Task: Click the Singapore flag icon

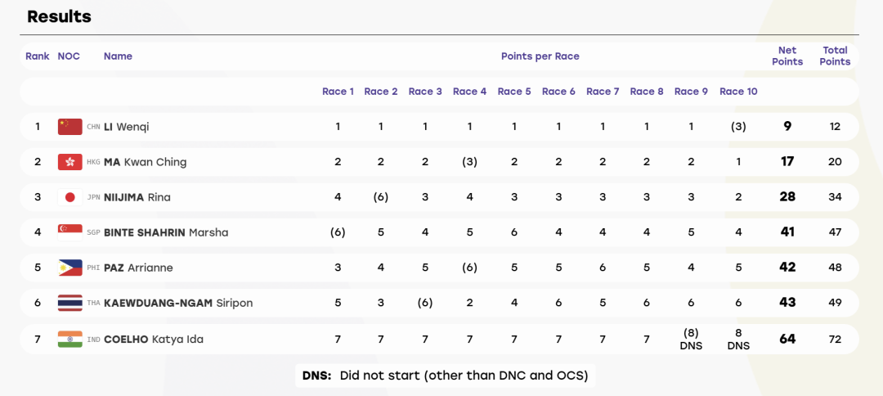Action: click(x=69, y=232)
